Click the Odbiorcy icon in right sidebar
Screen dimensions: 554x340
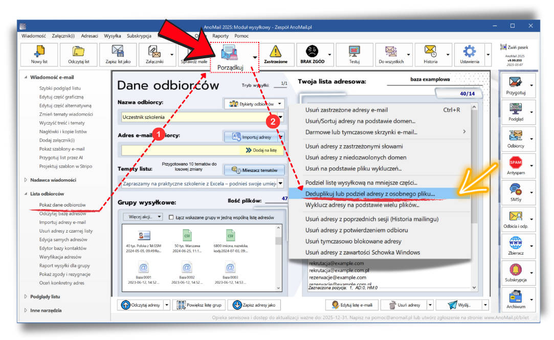point(516,135)
